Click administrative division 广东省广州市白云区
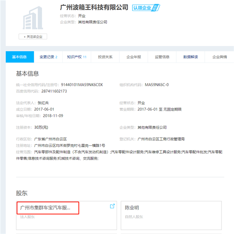Screen dimensions: 234x234 coord(50,139)
